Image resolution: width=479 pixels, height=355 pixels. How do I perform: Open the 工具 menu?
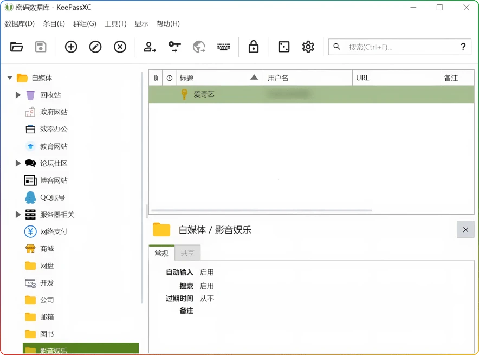coord(115,23)
